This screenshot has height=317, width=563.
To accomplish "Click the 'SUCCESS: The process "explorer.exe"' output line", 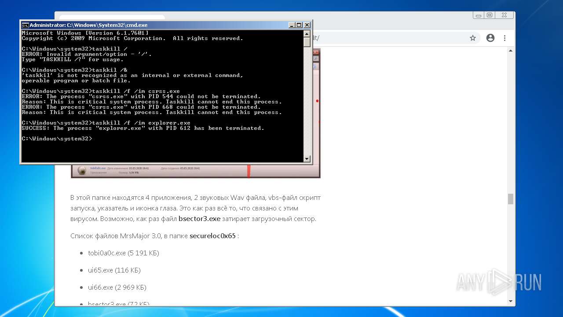I will pos(143,128).
